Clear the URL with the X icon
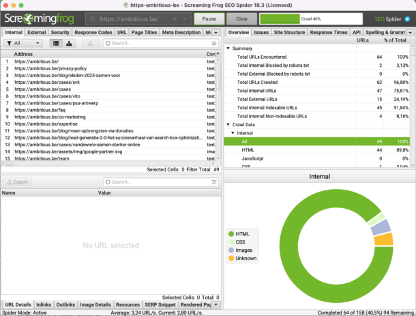Image resolution: width=416 pixels, height=316 pixels. click(x=175, y=19)
